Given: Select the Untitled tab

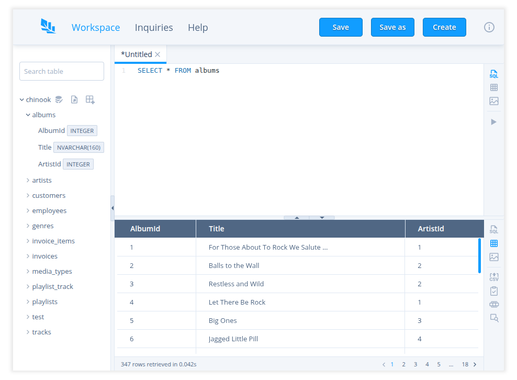Looking at the screenshot, I should [x=137, y=54].
